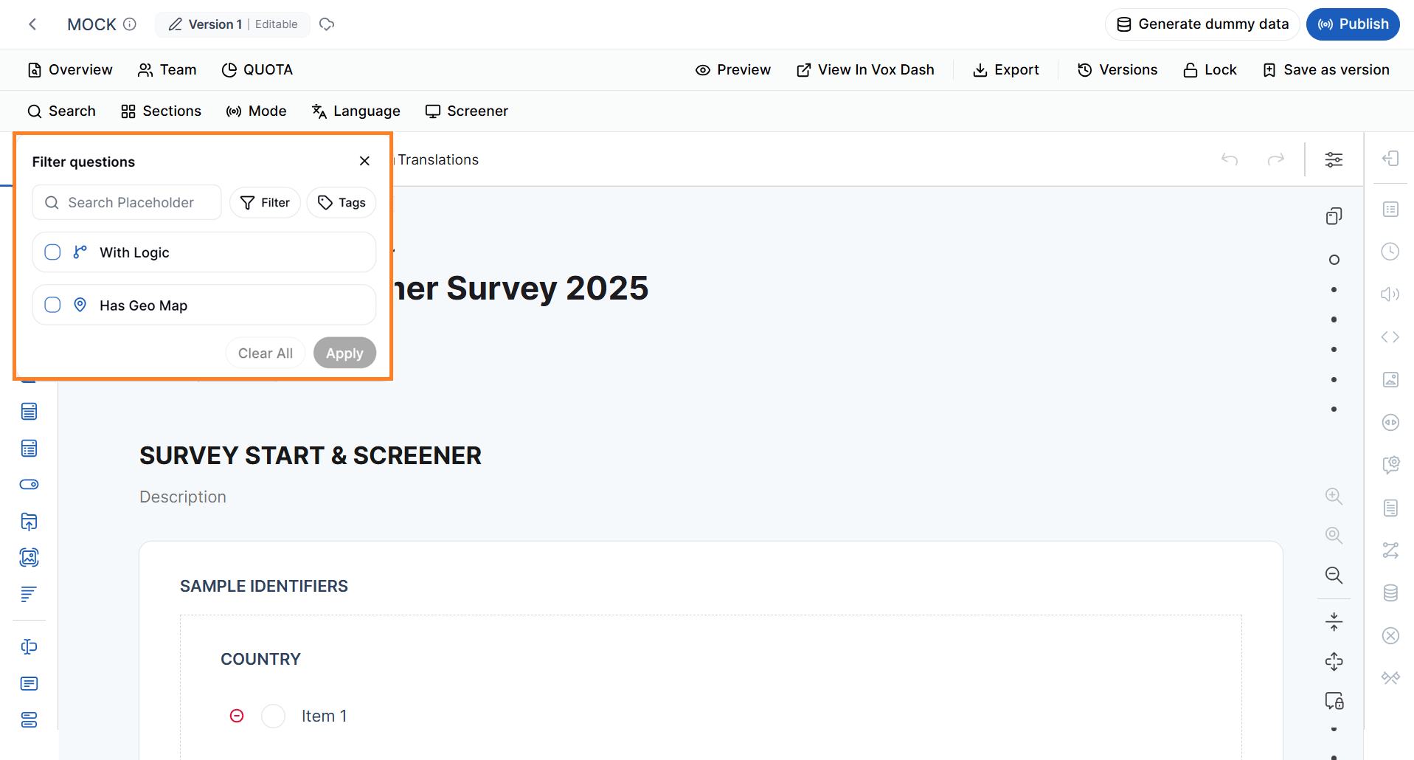This screenshot has height=760, width=1414.
Task: Click the Publish button
Action: pos(1353,24)
